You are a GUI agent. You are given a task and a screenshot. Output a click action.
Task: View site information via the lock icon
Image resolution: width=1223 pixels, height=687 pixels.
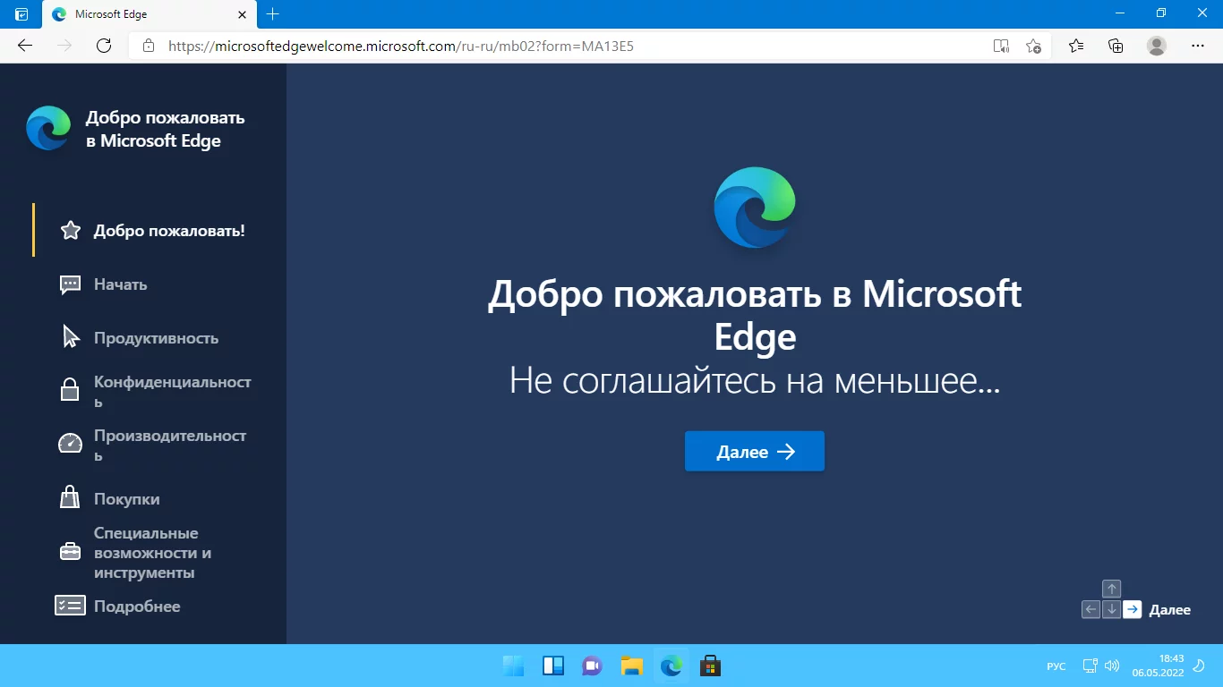coord(149,46)
